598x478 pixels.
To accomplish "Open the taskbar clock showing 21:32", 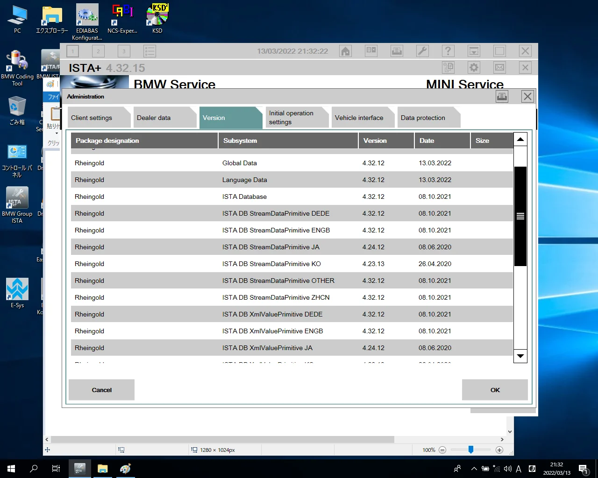I will 556,469.
